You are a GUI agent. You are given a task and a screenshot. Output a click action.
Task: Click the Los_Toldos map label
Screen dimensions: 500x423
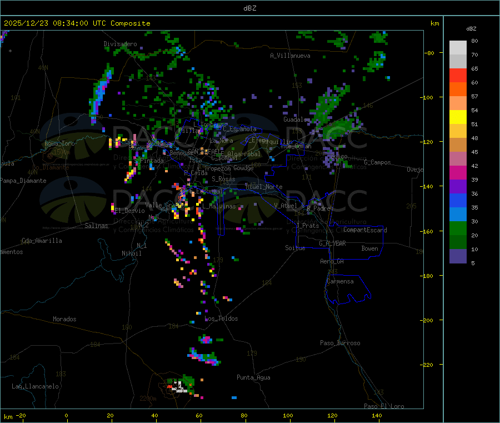[x=221, y=319]
